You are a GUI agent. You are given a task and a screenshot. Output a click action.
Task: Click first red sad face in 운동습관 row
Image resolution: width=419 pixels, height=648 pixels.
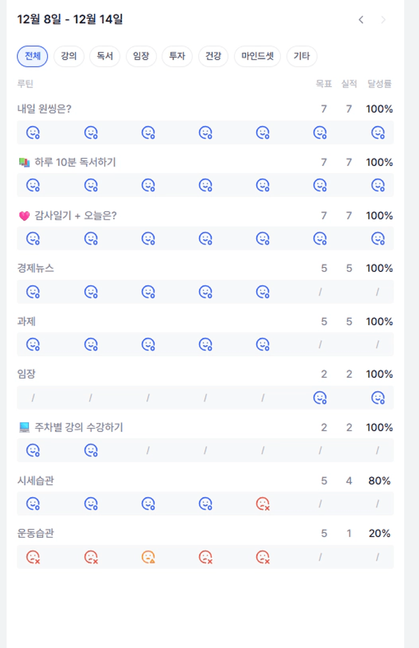pos(33,557)
